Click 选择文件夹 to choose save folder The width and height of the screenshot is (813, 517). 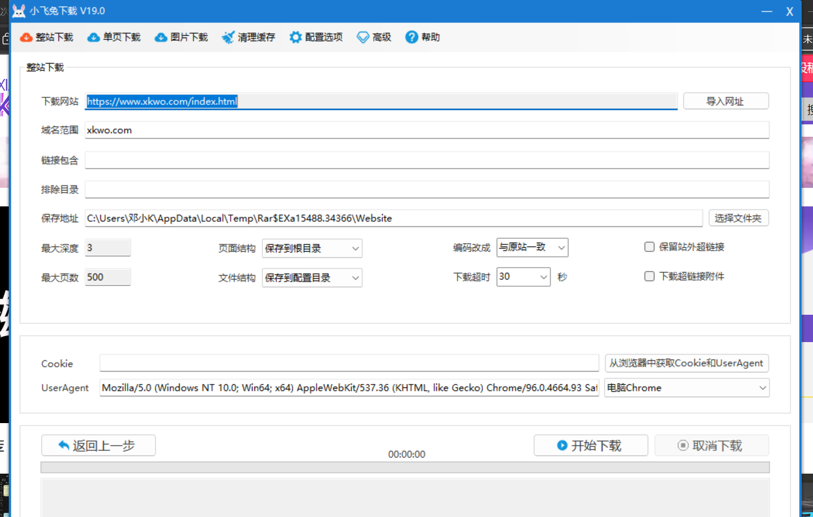pyautogui.click(x=738, y=218)
